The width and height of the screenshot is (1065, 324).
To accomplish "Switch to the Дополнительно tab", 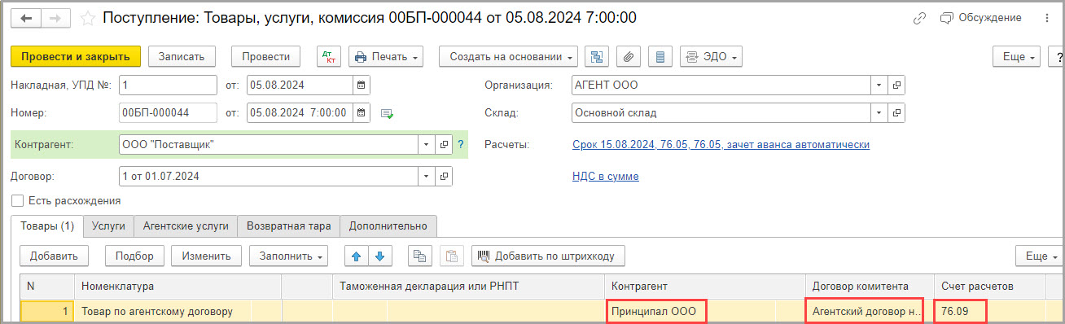I will click(x=388, y=225).
